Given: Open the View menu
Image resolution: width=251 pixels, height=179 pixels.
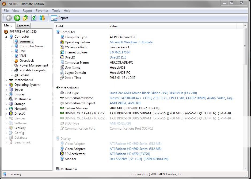Looking at the screenshot, I should [x=16, y=11].
